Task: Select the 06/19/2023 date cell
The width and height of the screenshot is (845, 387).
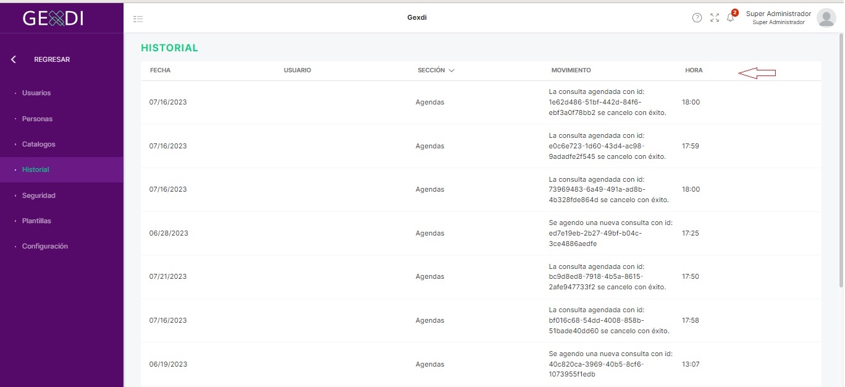Action: point(169,364)
